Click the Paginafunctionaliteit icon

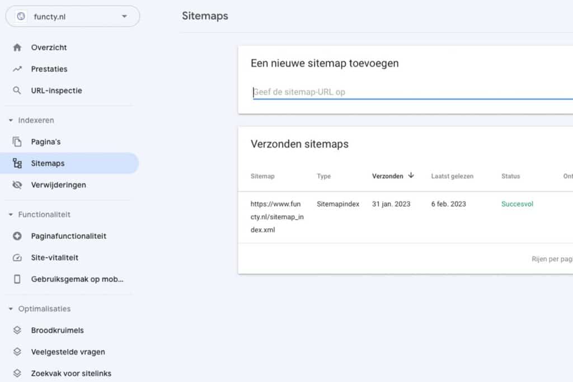tap(17, 236)
